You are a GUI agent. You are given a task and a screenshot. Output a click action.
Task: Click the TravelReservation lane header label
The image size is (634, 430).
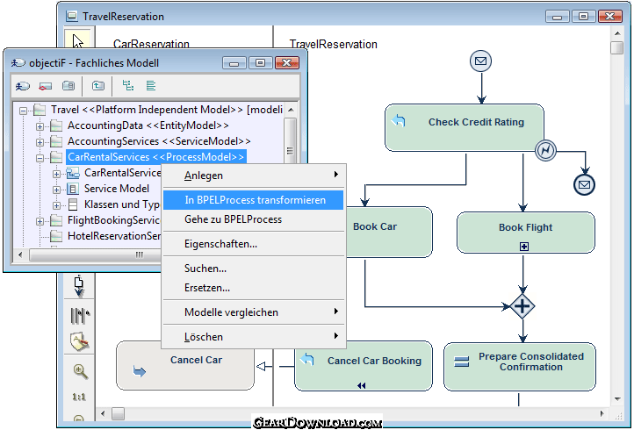[x=333, y=44]
